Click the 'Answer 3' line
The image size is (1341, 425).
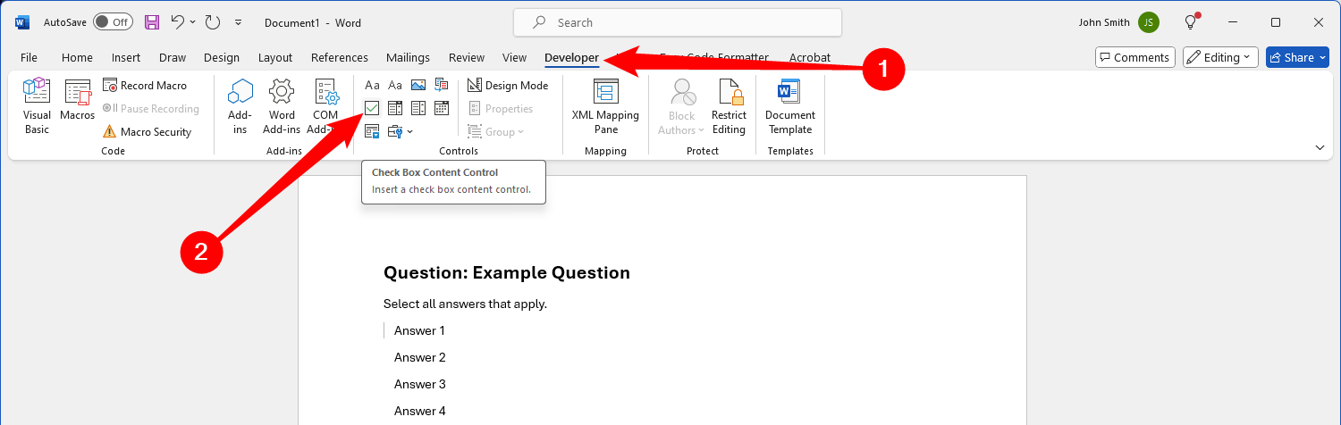tap(420, 384)
